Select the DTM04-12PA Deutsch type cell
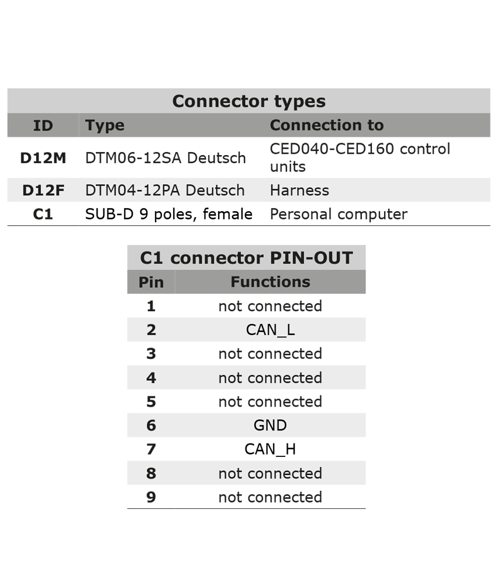The height and width of the screenshot is (585, 497). tap(165, 190)
